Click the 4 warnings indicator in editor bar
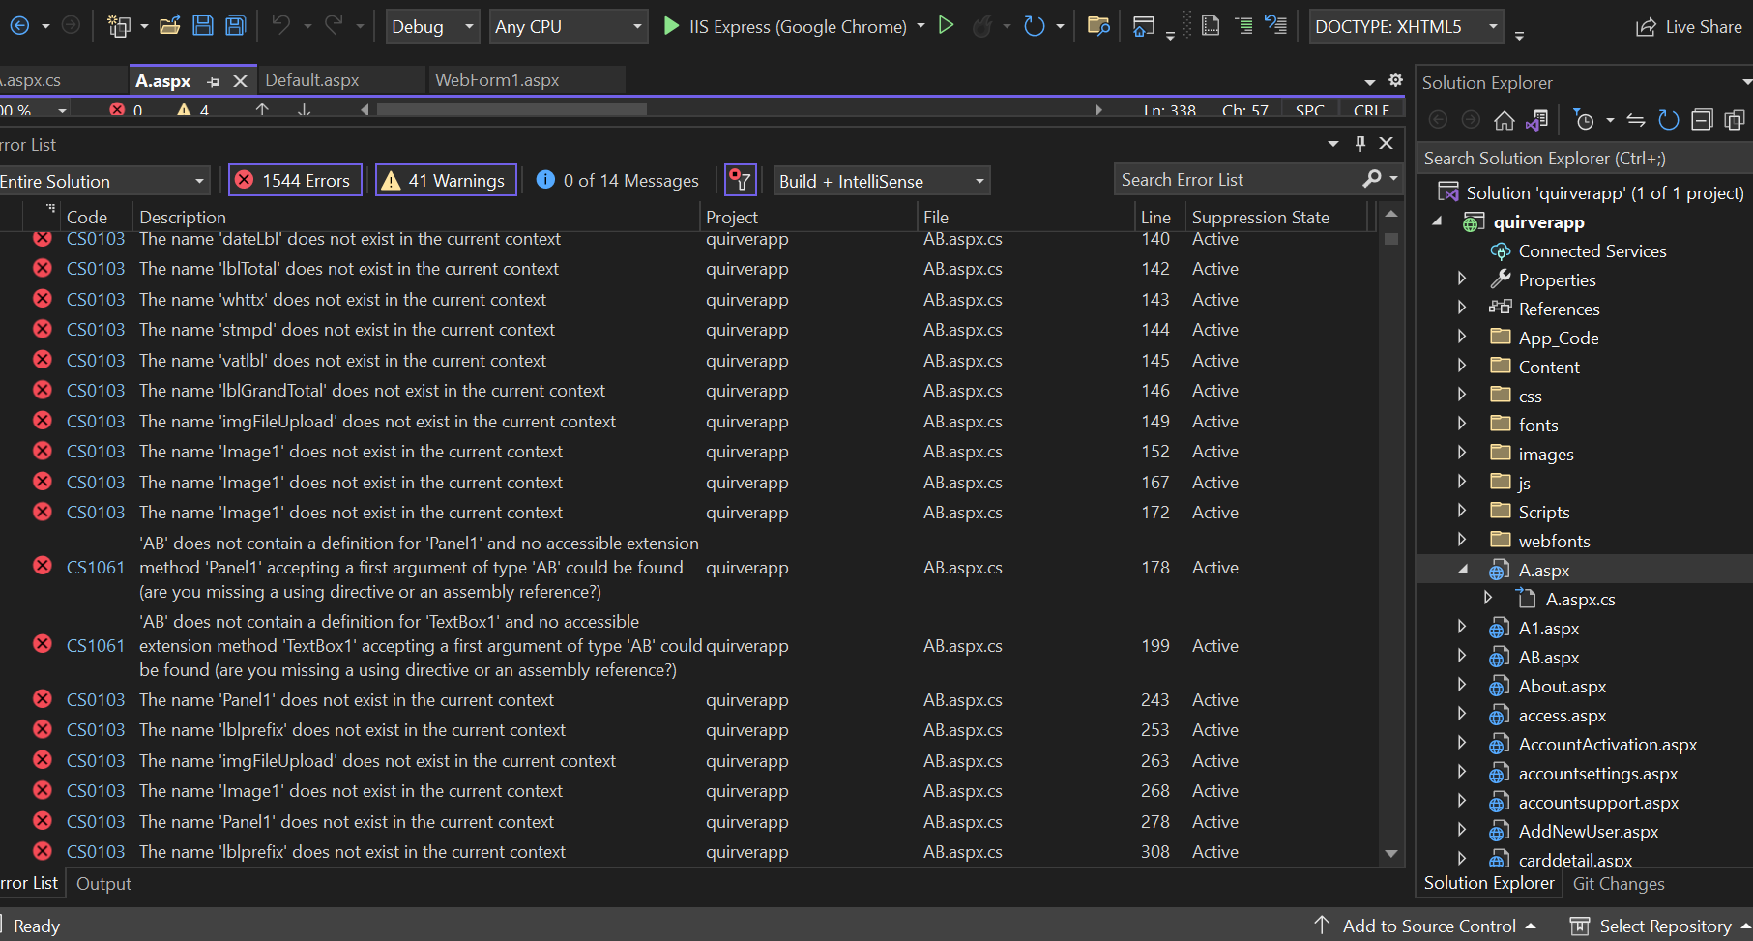The image size is (1753, 941). click(x=192, y=109)
